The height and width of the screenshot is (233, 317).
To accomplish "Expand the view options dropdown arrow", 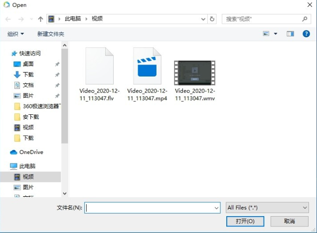I will tap(276, 34).
